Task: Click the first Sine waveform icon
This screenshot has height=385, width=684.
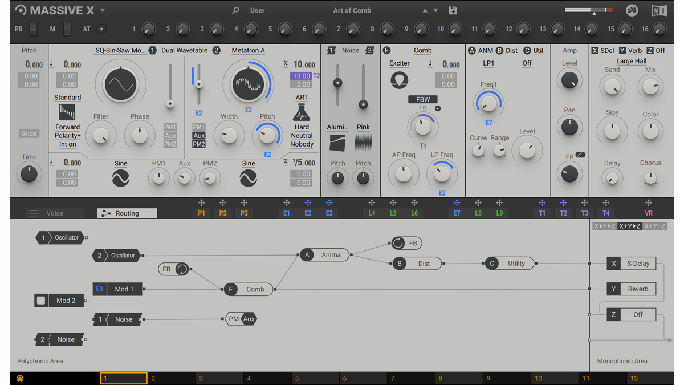Action: coord(121,179)
